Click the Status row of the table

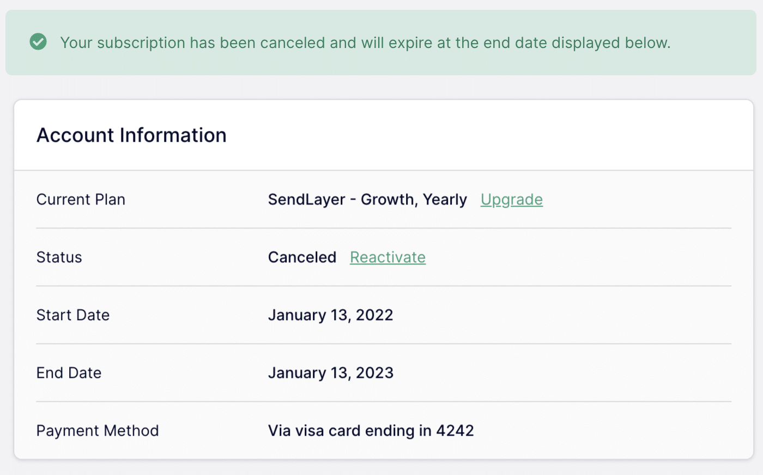click(x=381, y=257)
